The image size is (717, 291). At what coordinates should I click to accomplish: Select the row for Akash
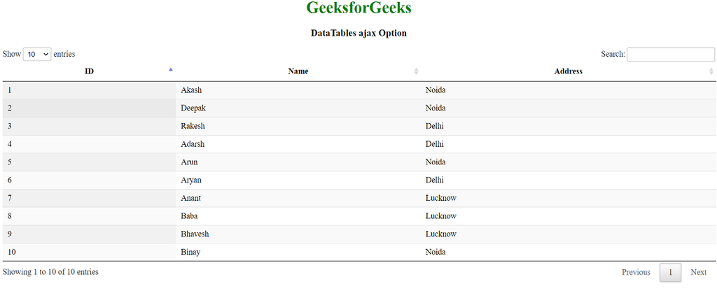pos(191,90)
